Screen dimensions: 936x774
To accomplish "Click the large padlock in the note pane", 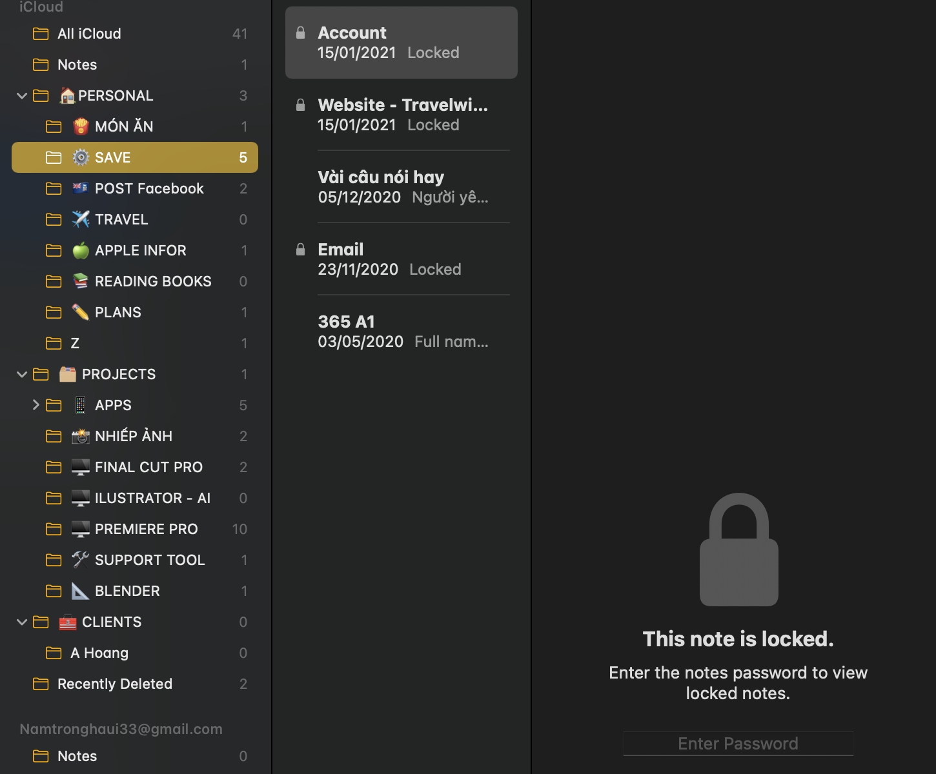I will click(x=739, y=550).
